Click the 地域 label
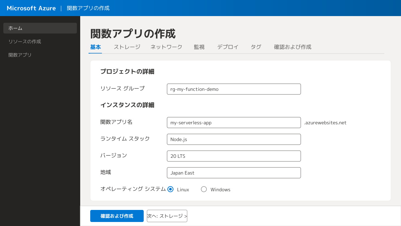 pyautogui.click(x=106, y=172)
